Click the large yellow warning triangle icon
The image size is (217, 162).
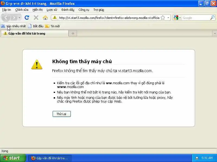point(37,65)
